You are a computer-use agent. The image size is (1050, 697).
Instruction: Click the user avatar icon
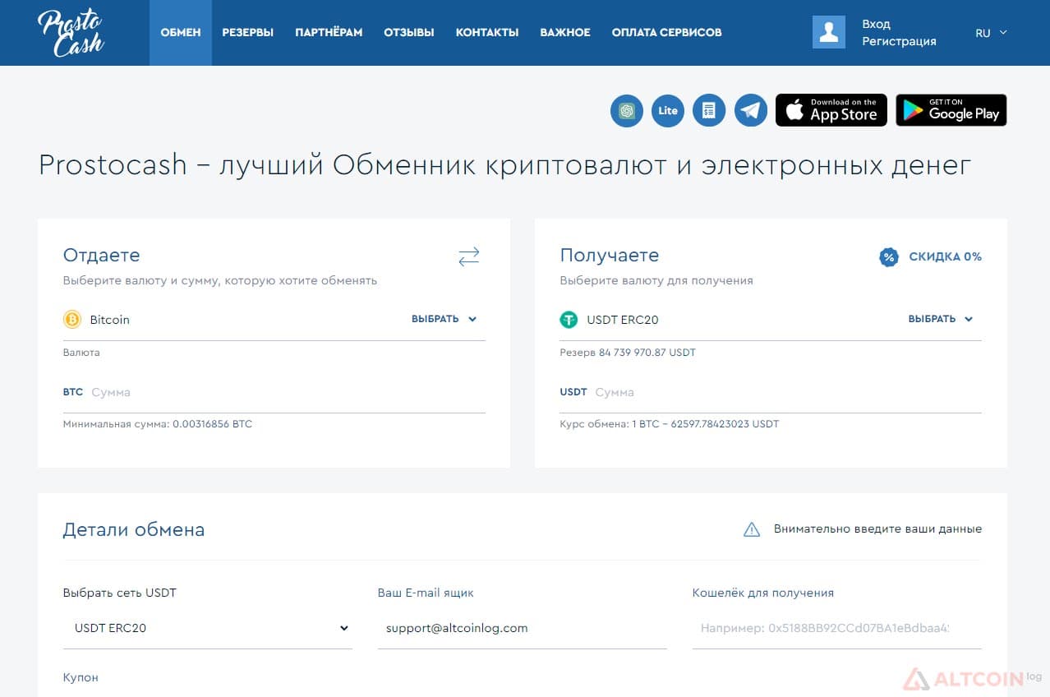pyautogui.click(x=829, y=32)
